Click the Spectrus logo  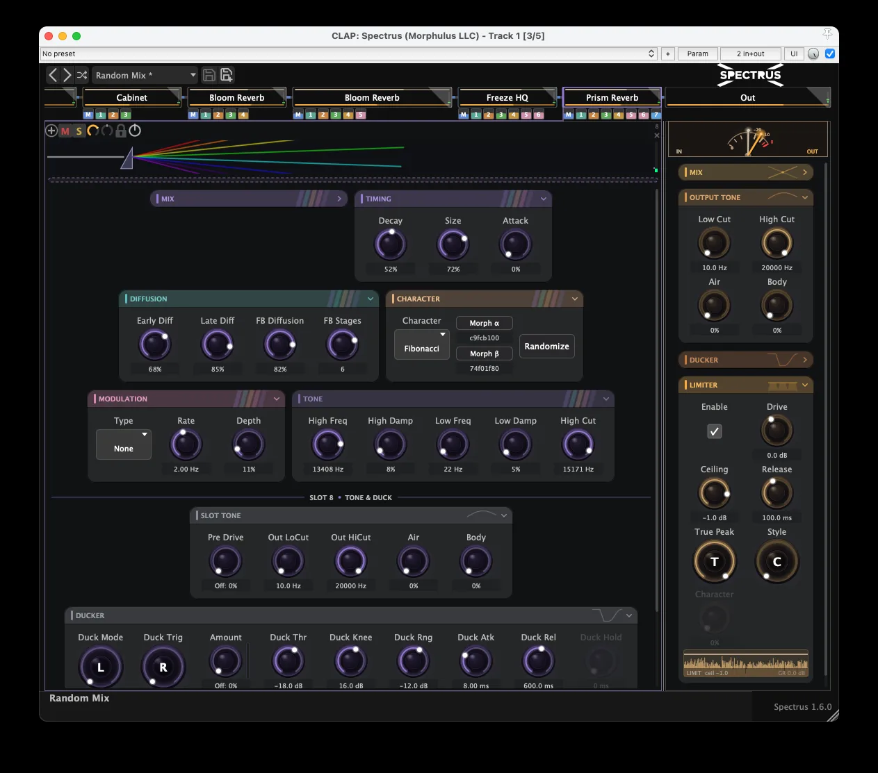pos(750,75)
